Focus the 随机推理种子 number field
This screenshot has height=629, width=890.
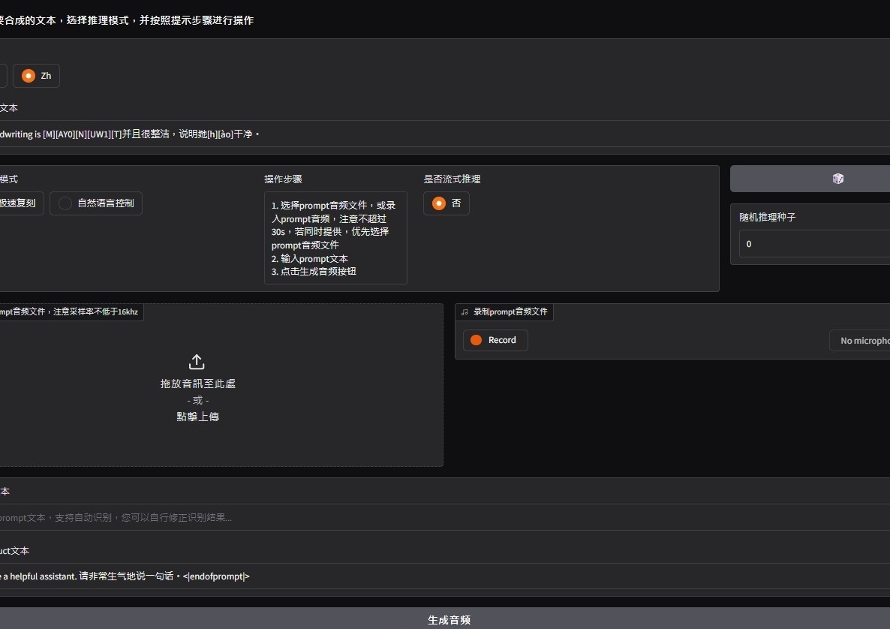point(814,244)
